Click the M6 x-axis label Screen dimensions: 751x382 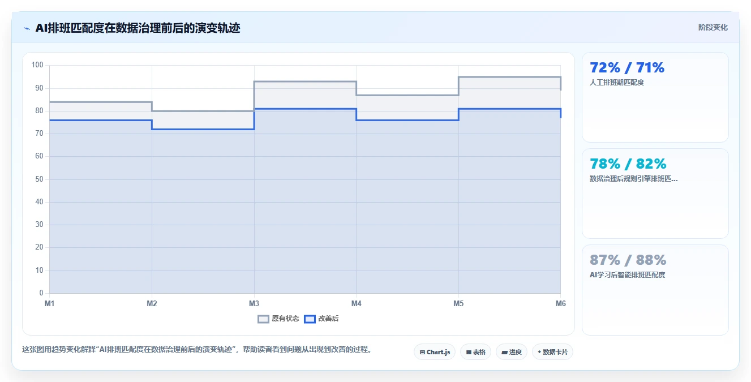560,304
